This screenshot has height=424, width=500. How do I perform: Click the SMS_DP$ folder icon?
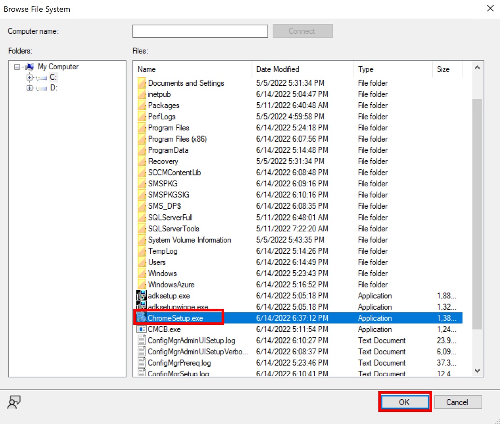(x=142, y=206)
